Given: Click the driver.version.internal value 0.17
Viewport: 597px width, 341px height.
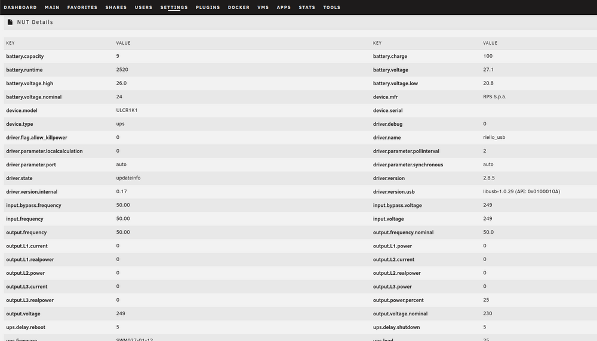Looking at the screenshot, I should [x=121, y=191].
